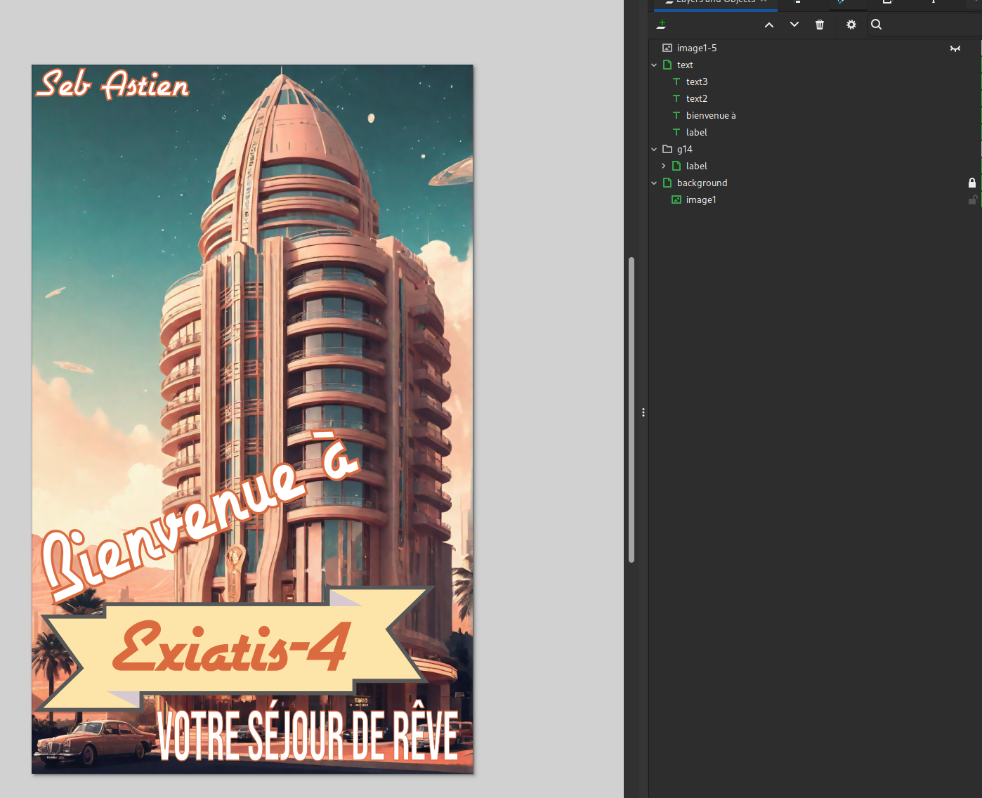The width and height of the screenshot is (982, 798).
Task: Expand the label layer inside g14
Action: (663, 166)
